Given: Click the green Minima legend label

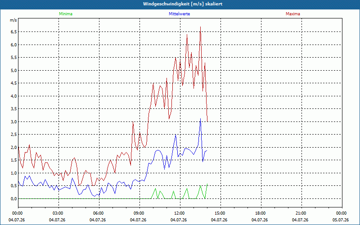Looking at the screenshot, I should (66, 14).
